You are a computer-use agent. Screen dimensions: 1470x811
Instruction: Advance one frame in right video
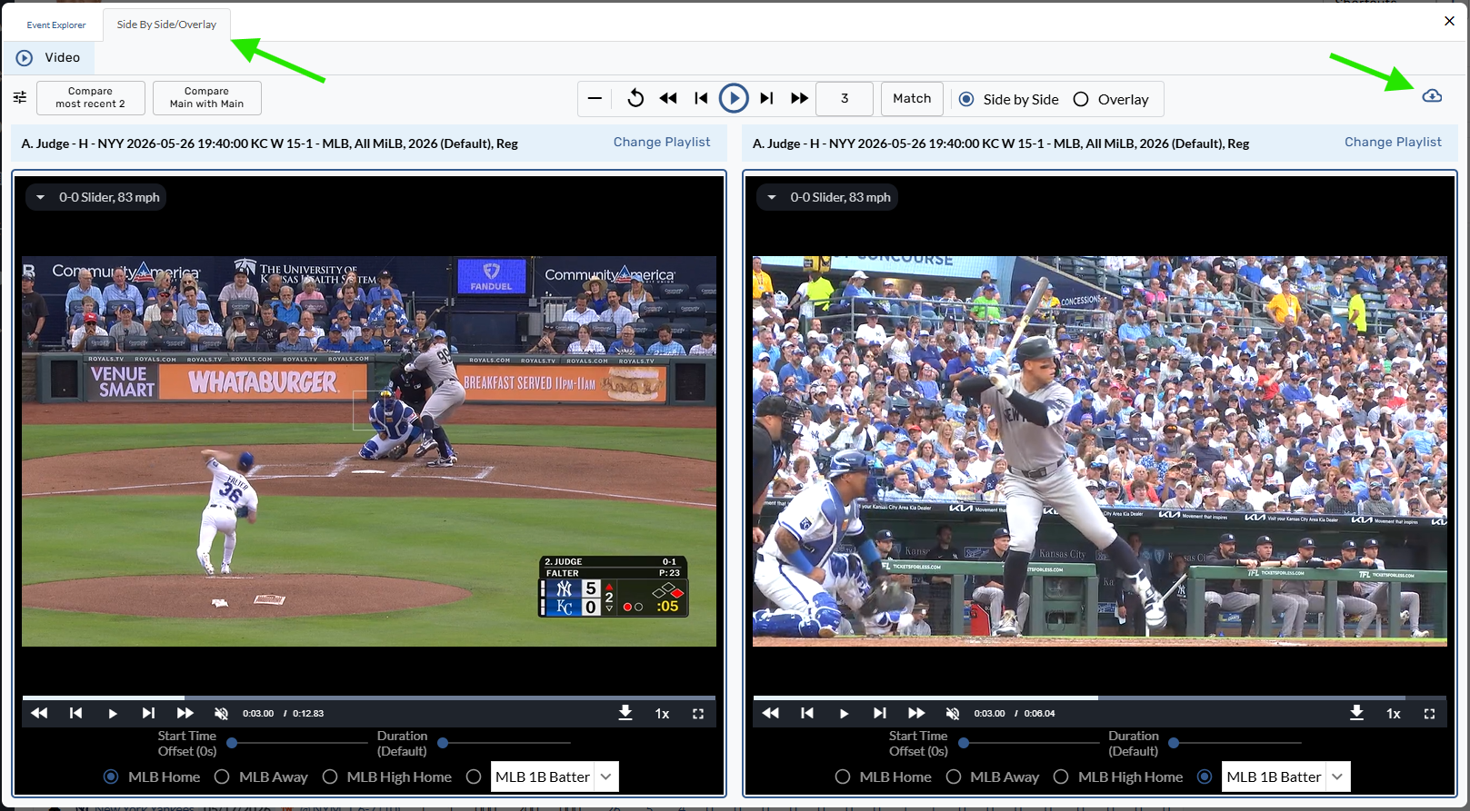(x=879, y=713)
